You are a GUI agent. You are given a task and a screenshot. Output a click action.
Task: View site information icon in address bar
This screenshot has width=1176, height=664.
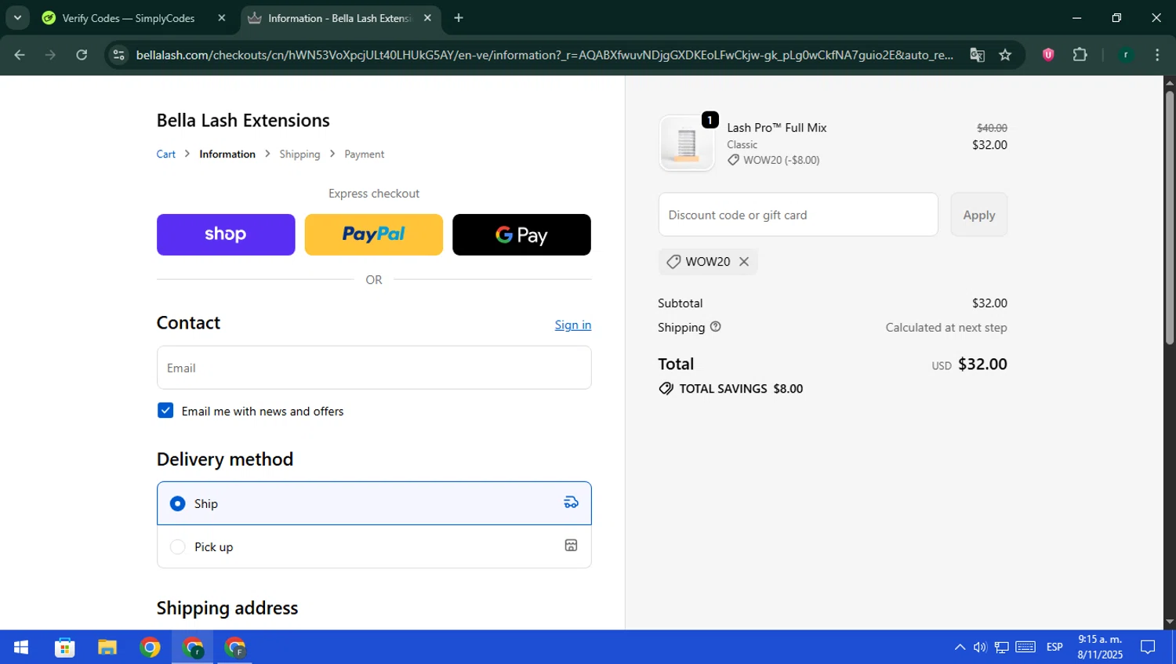(118, 55)
